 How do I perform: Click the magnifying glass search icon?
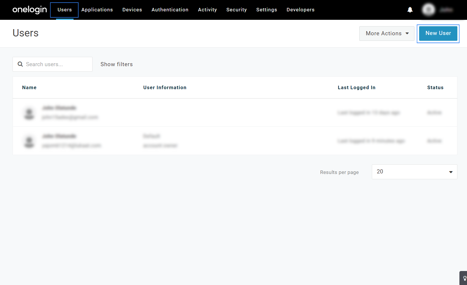(x=20, y=64)
